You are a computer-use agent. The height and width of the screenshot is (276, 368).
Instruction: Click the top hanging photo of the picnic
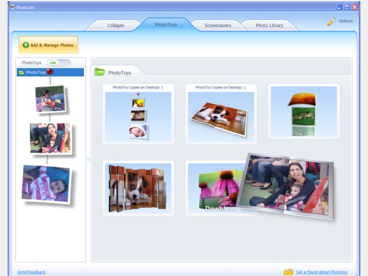50,99
